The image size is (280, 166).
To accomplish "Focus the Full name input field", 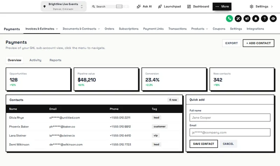I will [x=230, y=118].
